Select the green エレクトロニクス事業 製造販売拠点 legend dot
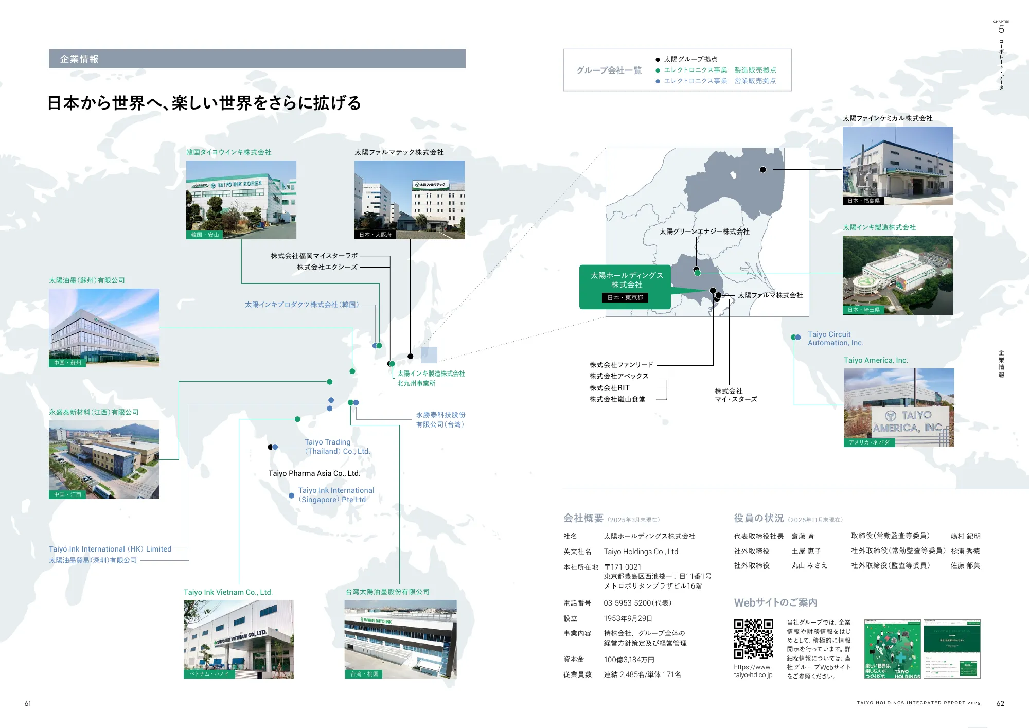Viewport: 1029px width, 728px height. tap(658, 70)
